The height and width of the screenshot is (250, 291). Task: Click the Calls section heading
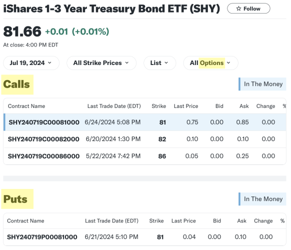coord(16,84)
